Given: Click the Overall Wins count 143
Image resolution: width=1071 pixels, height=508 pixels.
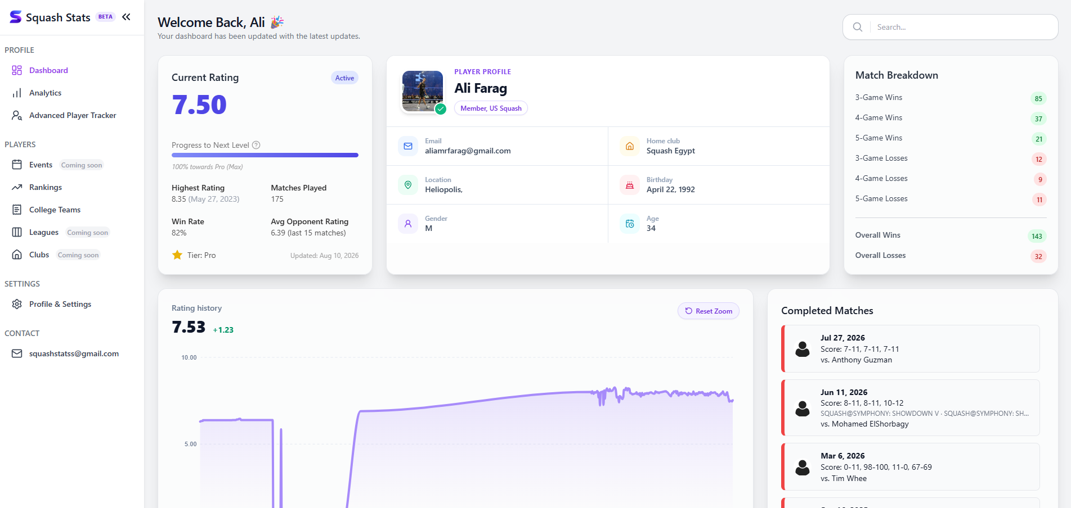Looking at the screenshot, I should pos(1037,236).
